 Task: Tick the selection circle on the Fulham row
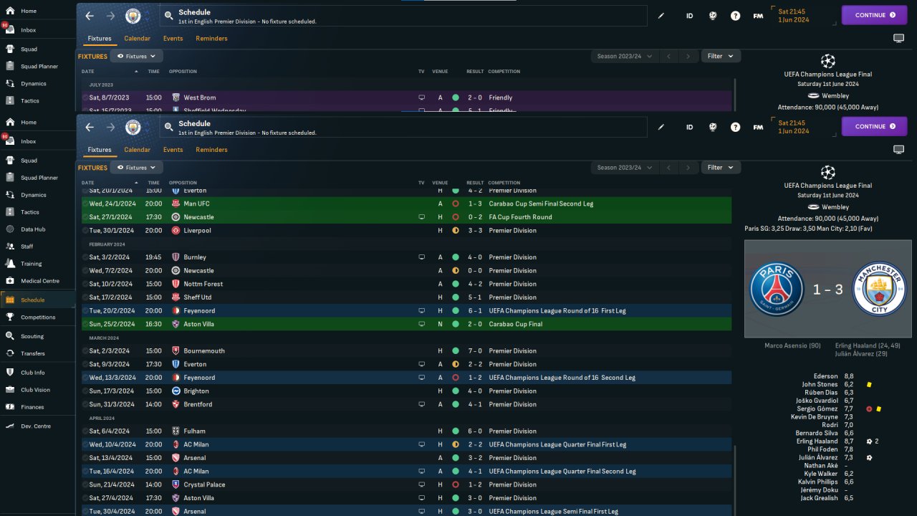85,431
